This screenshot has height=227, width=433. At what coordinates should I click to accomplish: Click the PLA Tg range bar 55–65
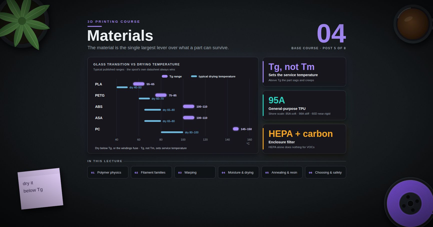(x=139, y=84)
